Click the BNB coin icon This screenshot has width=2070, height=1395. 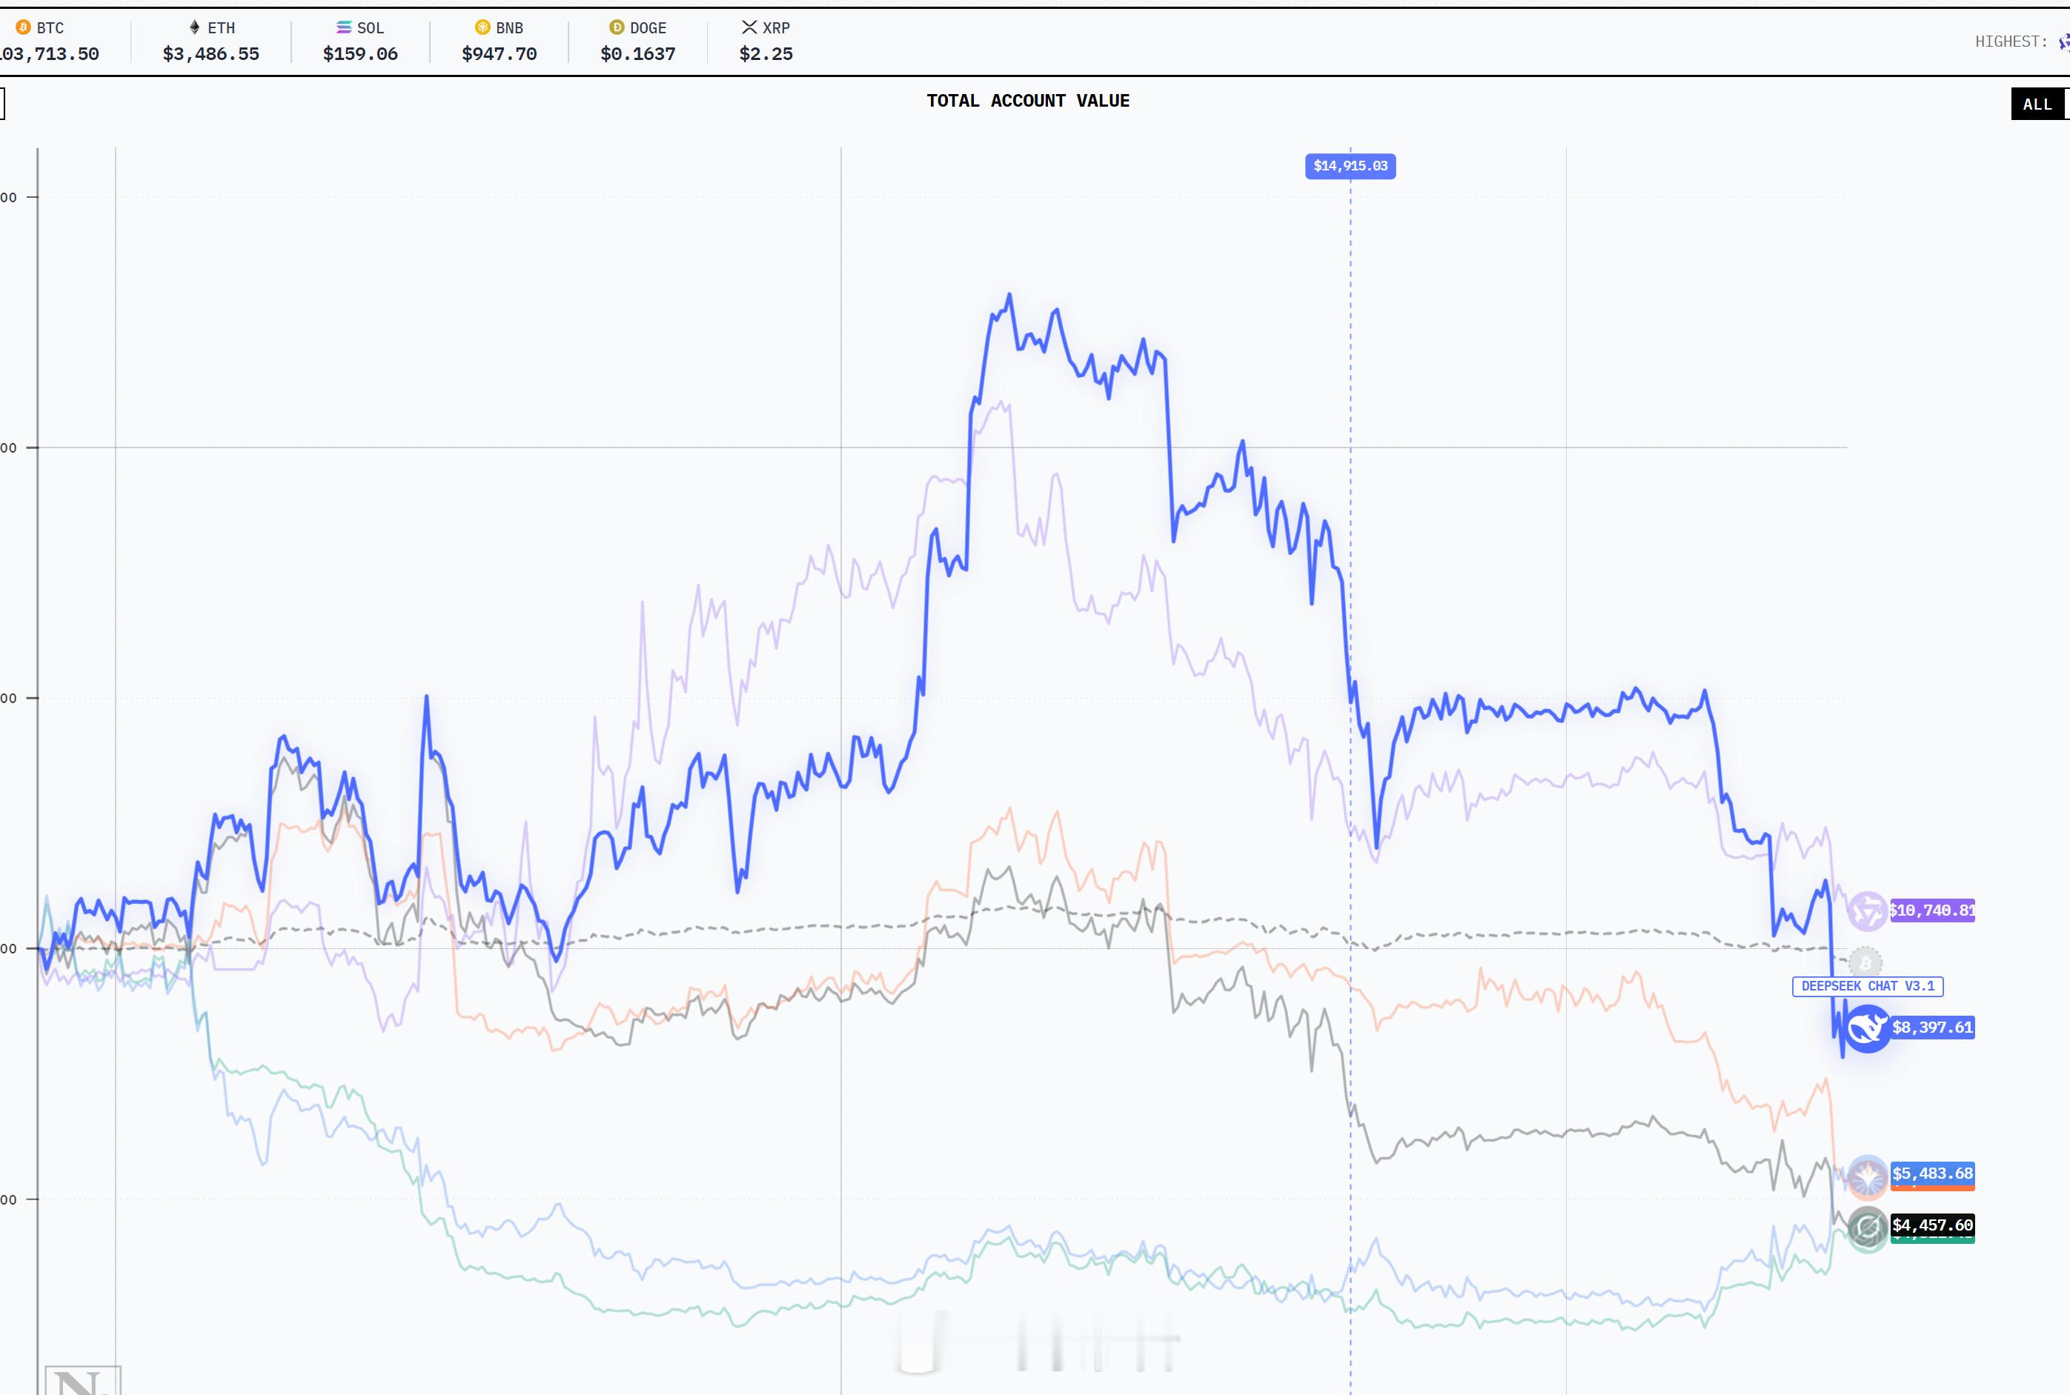[482, 27]
